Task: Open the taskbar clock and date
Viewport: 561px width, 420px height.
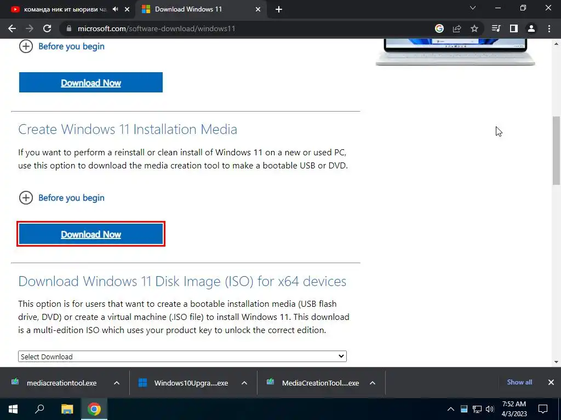Action: (514, 409)
